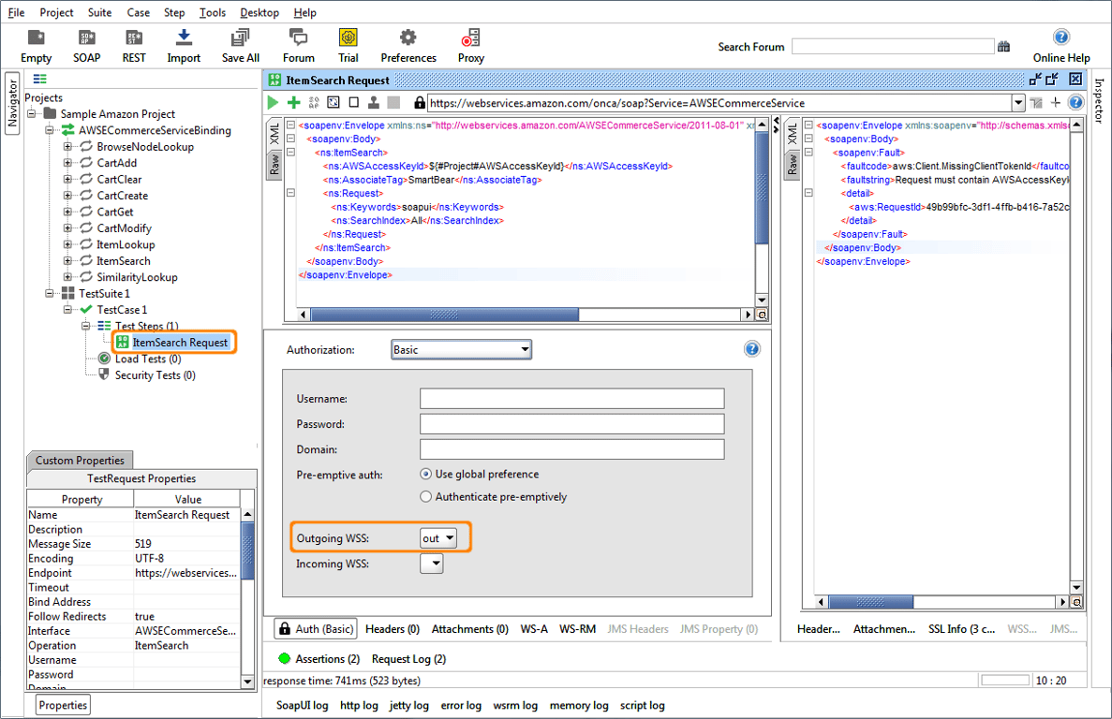Click the Username input field
The height and width of the screenshot is (719, 1112).
tap(571, 399)
